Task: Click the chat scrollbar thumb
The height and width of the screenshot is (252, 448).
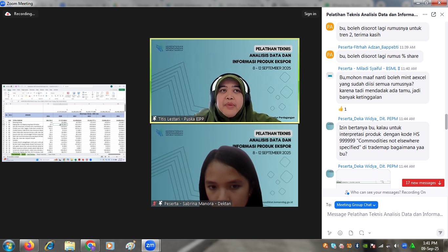Action: click(x=446, y=122)
